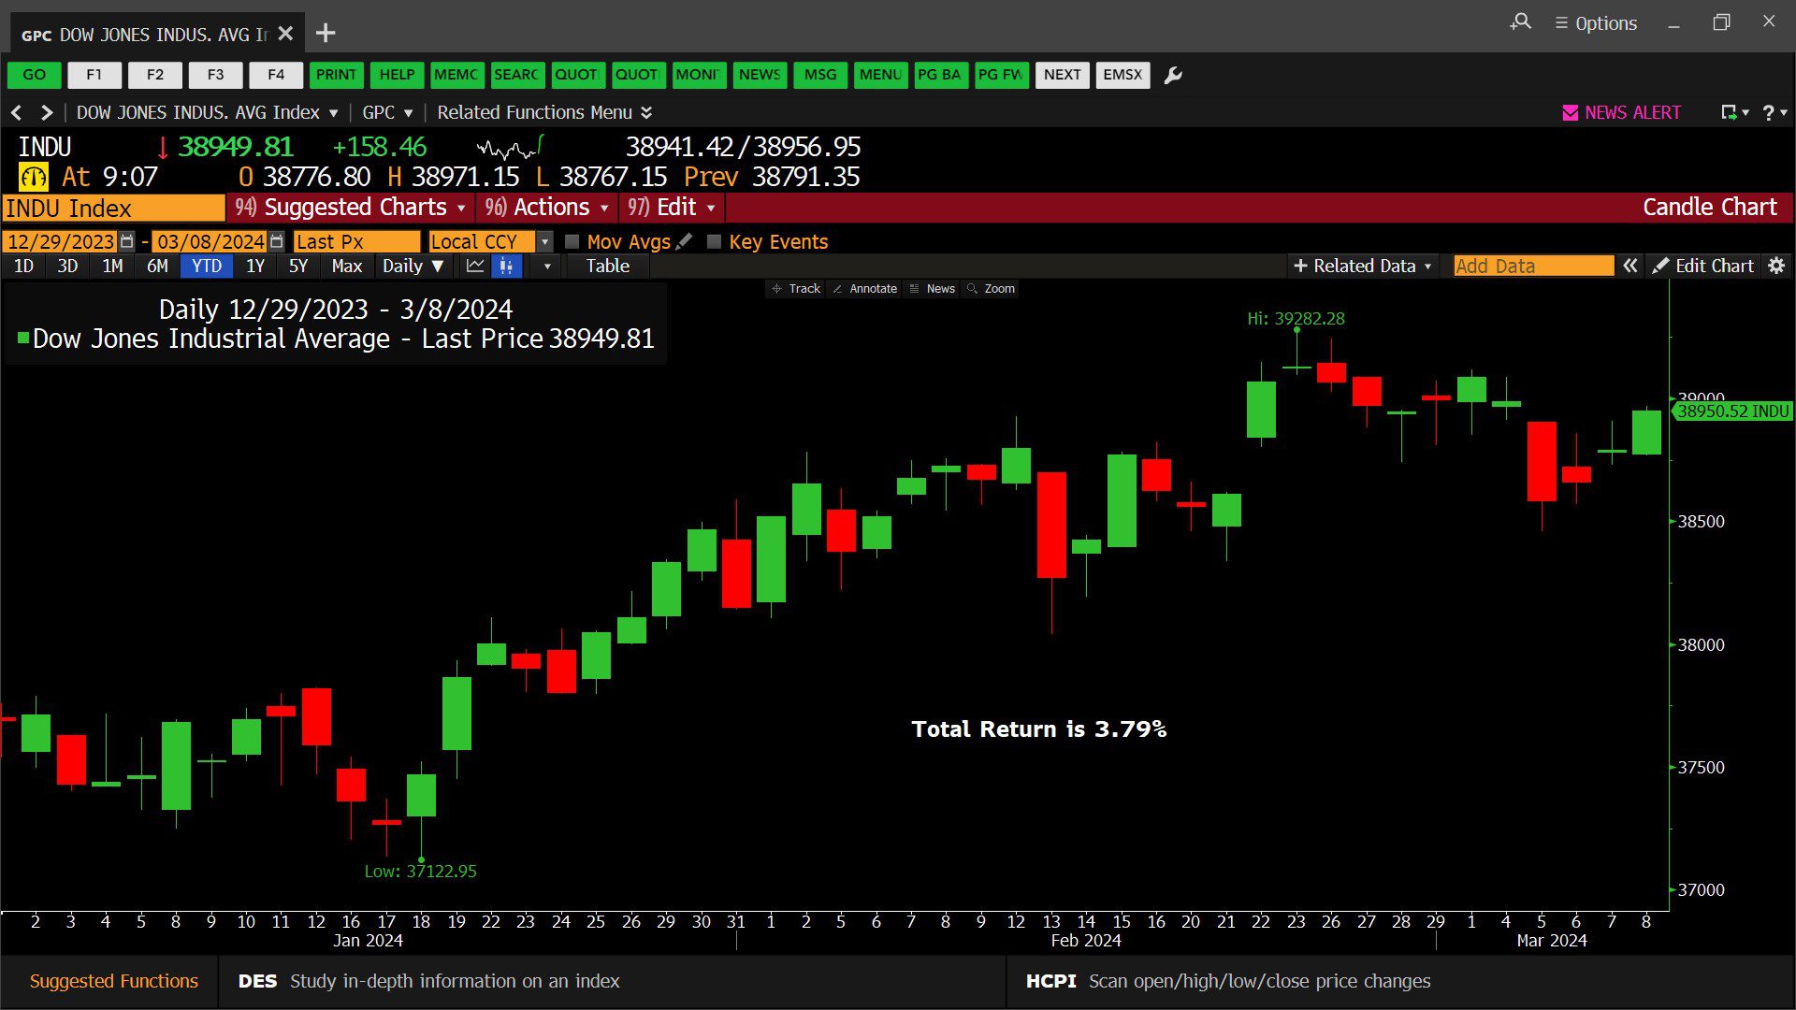Enable the Mov Avgs checkbox
Screen dimensions: 1796x1010
572,242
